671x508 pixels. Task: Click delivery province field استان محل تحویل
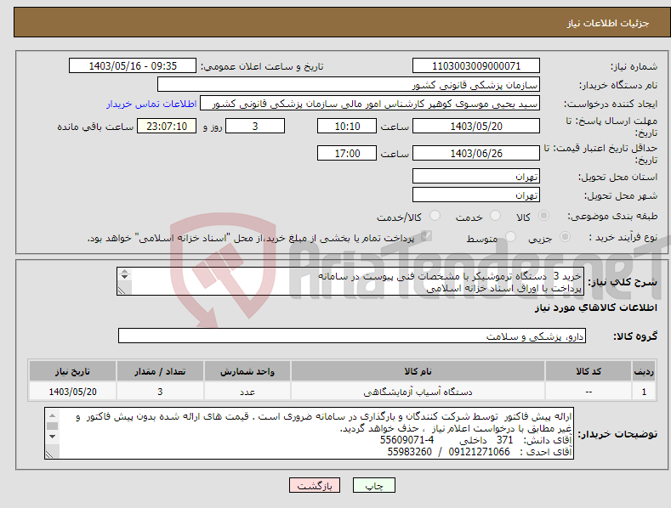coord(476,176)
